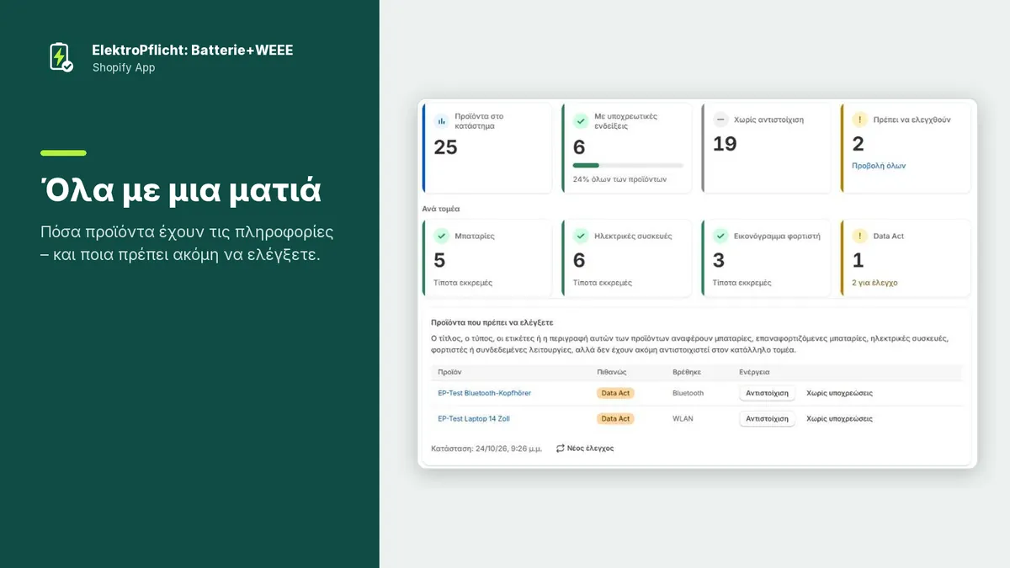Viewport: 1010px width, 568px height.
Task: Click the Ενέργεια column header
Action: 755,372
